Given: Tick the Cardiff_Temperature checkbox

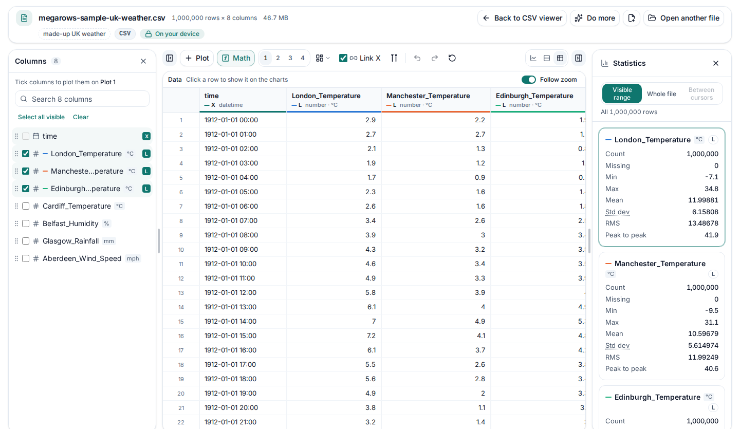Looking at the screenshot, I should click(26, 206).
